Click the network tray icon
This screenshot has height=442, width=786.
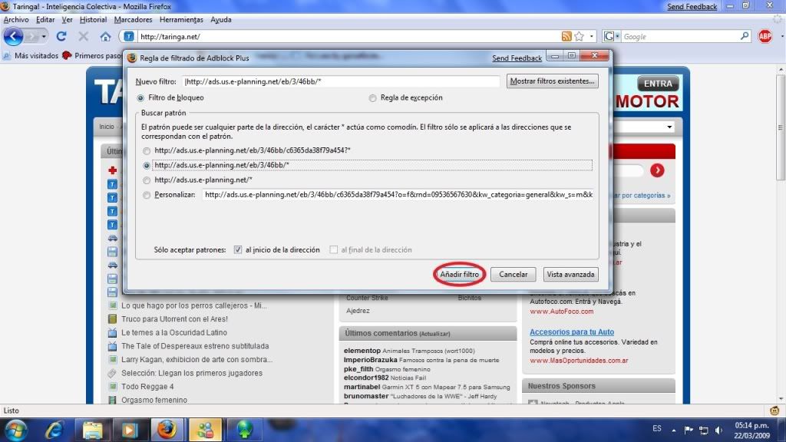click(704, 430)
